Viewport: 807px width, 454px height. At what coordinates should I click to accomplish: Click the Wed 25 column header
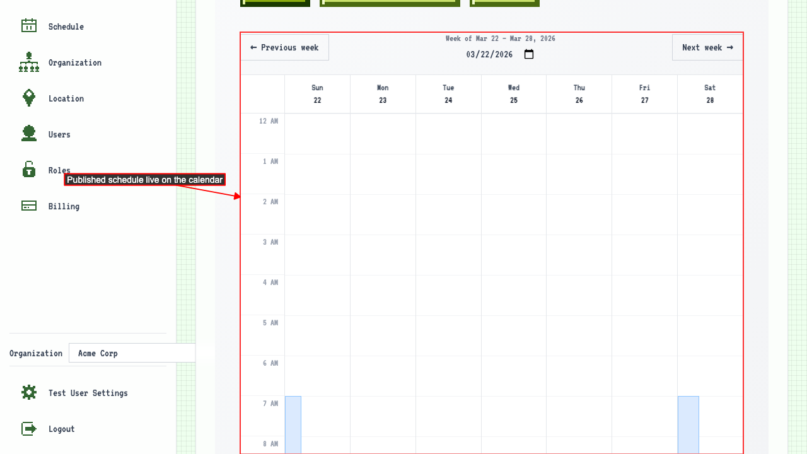[x=514, y=94]
